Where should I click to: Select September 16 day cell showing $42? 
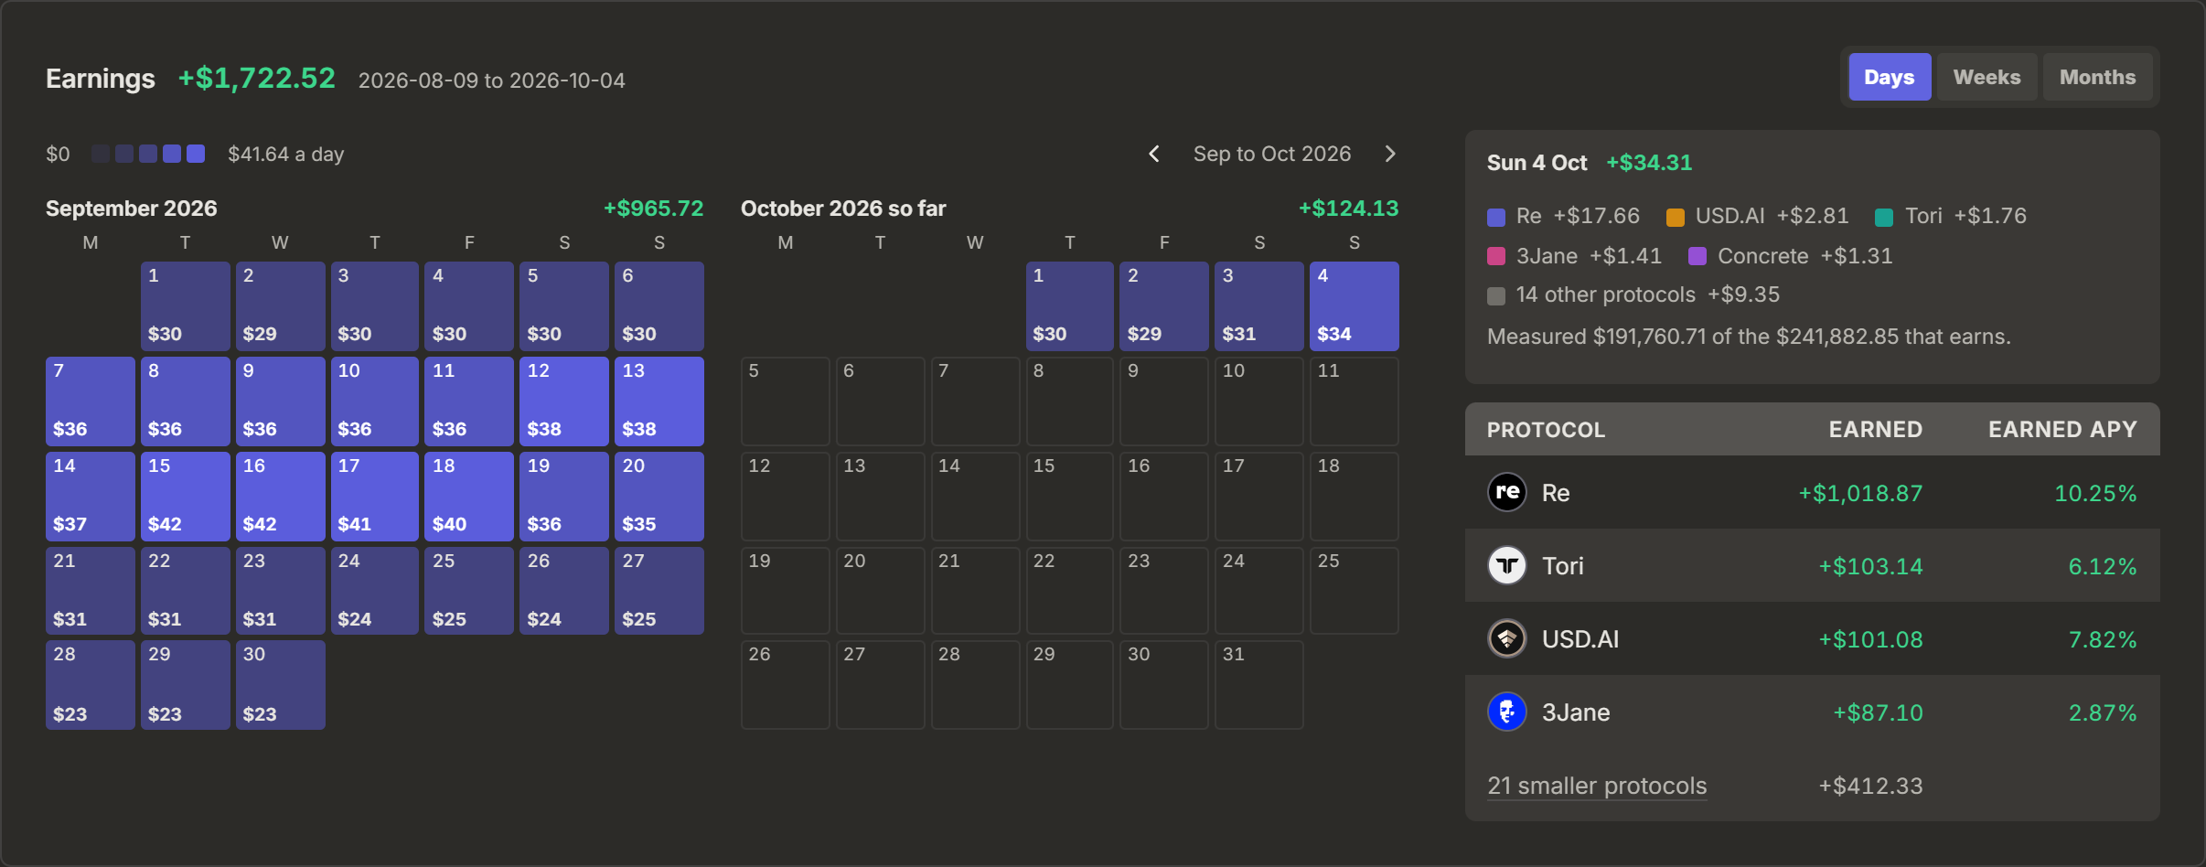281,497
